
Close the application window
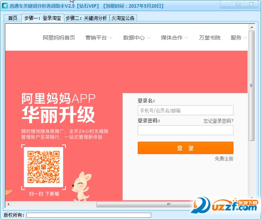click(251, 5)
